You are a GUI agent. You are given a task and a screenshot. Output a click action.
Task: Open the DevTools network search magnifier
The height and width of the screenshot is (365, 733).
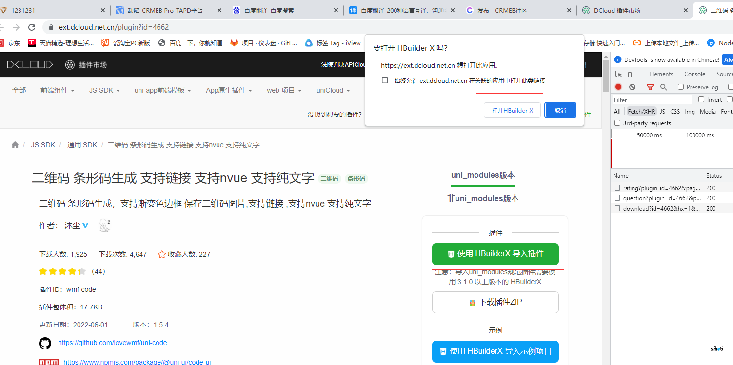(x=663, y=87)
